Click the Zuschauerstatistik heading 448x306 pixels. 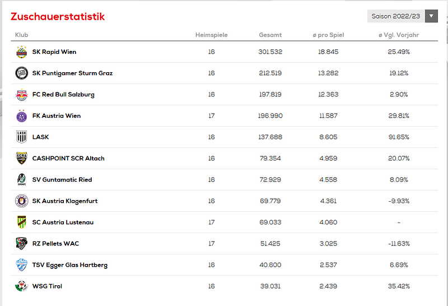58,16
